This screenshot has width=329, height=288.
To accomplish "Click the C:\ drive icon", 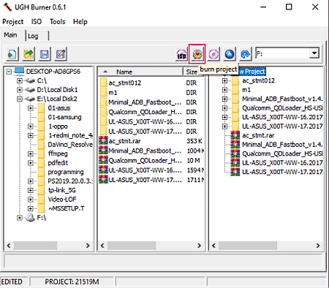I will (30, 80).
